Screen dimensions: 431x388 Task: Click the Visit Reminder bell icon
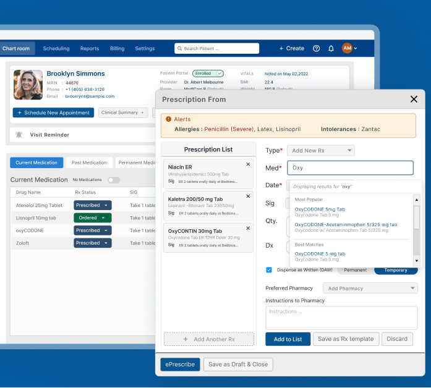click(x=19, y=135)
